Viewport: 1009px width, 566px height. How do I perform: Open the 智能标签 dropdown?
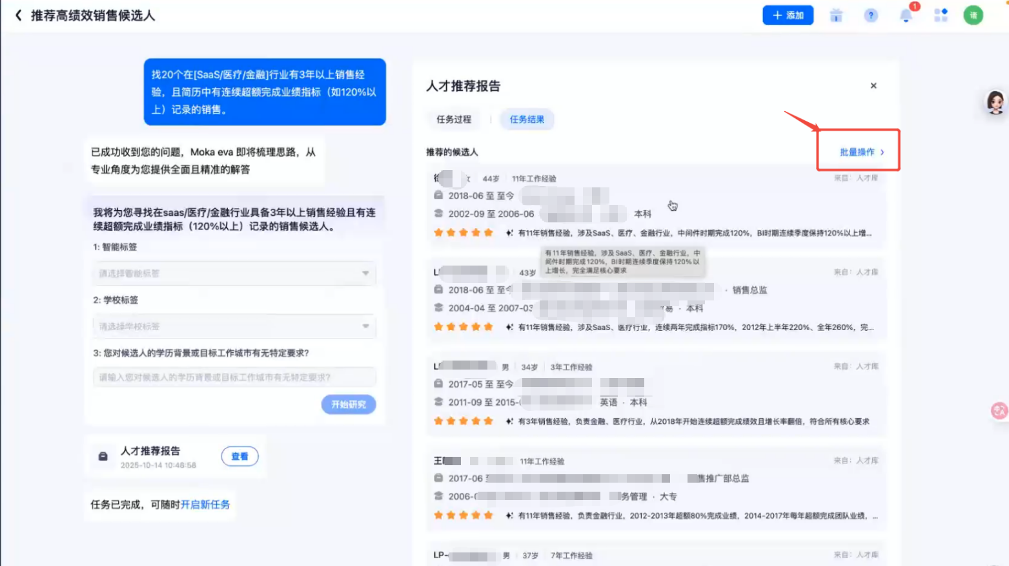coord(234,273)
